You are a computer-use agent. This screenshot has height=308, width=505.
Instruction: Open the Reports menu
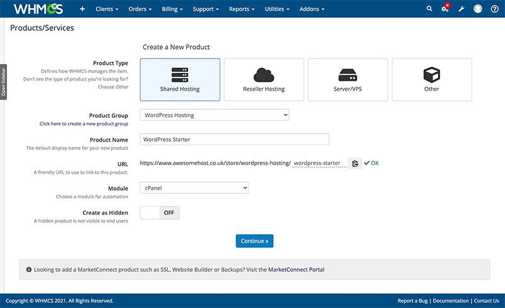coord(242,9)
